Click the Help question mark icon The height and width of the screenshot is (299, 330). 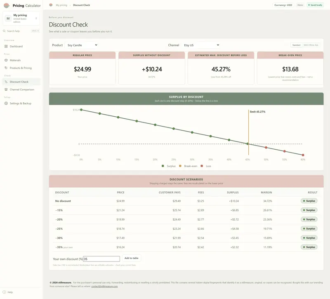(x=4, y=292)
